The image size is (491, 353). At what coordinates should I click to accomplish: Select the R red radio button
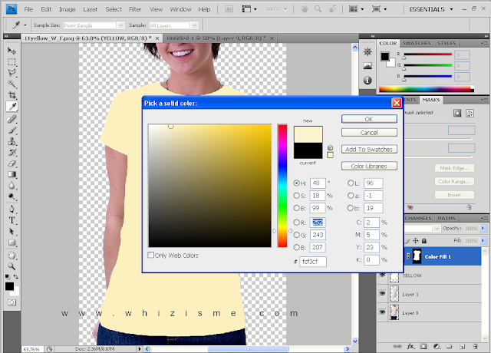point(296,223)
